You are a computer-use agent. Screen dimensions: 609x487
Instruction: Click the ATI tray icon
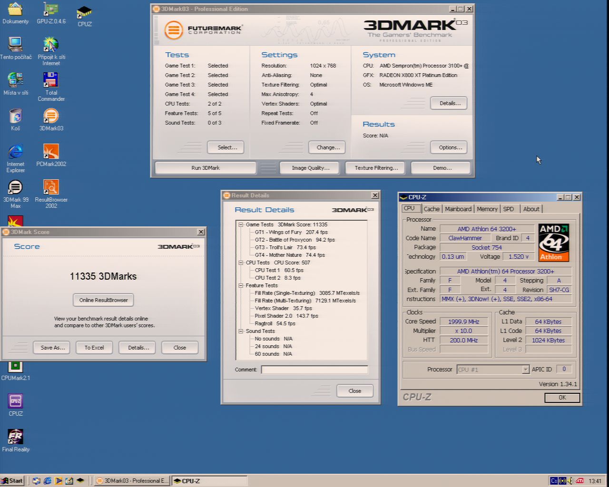click(x=580, y=481)
